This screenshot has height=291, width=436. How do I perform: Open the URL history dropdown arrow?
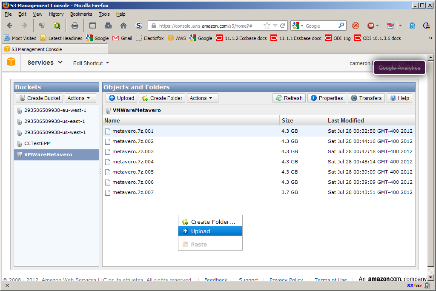(x=275, y=26)
